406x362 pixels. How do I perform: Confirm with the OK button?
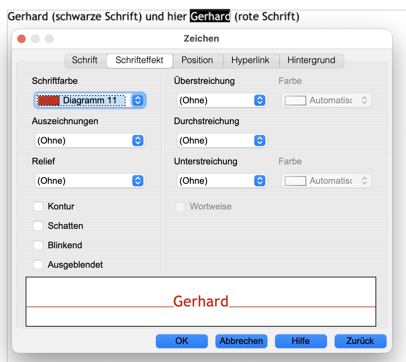tap(182, 341)
